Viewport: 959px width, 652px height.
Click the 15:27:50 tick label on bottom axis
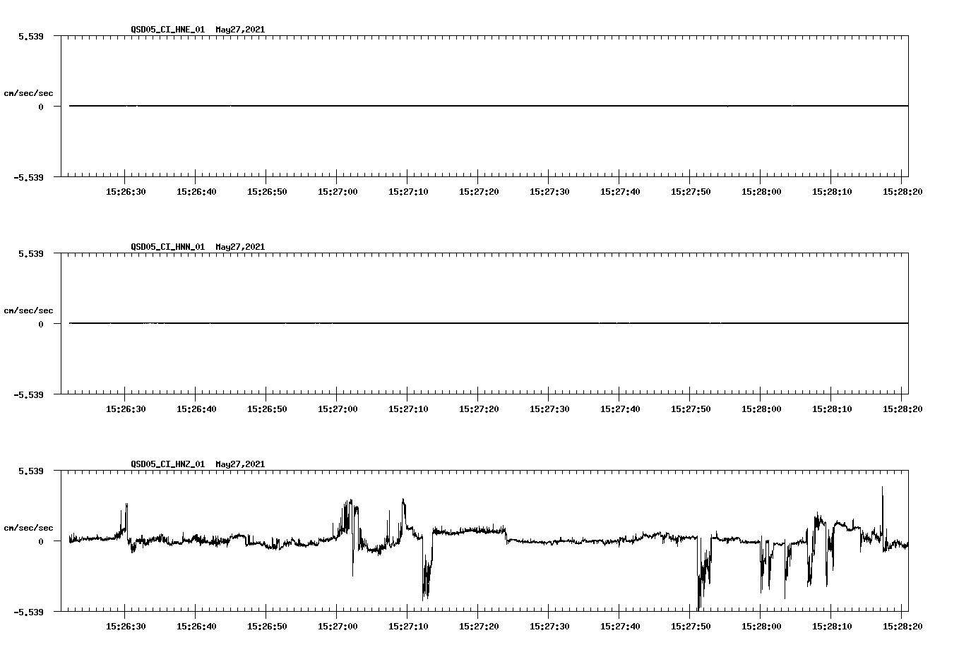click(691, 624)
